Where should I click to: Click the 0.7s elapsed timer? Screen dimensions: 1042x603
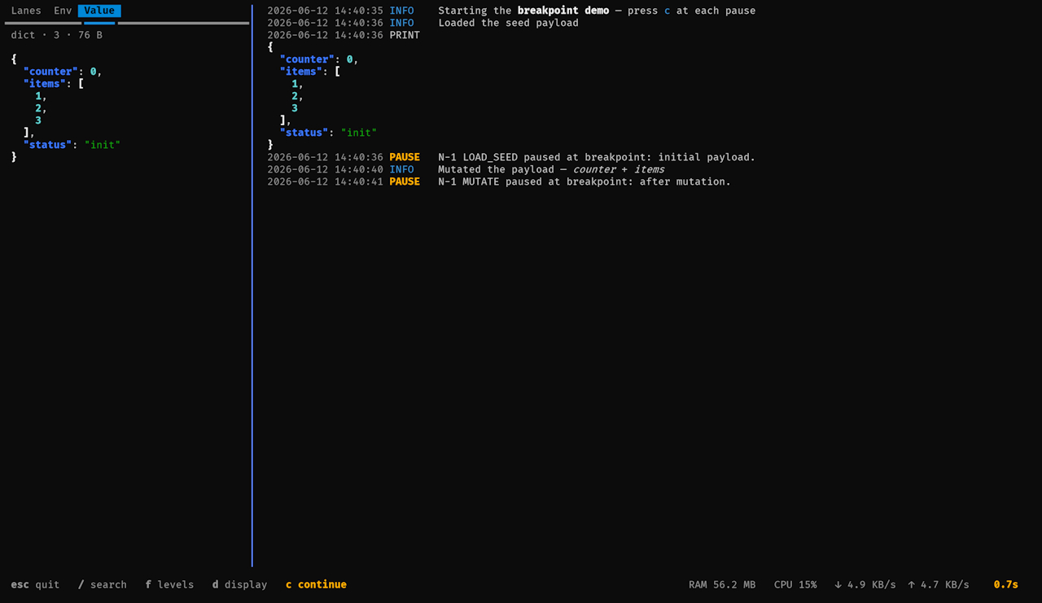pyautogui.click(x=1006, y=584)
